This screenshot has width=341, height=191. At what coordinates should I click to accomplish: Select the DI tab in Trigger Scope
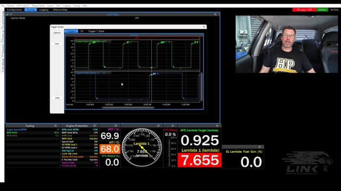(x=82, y=31)
